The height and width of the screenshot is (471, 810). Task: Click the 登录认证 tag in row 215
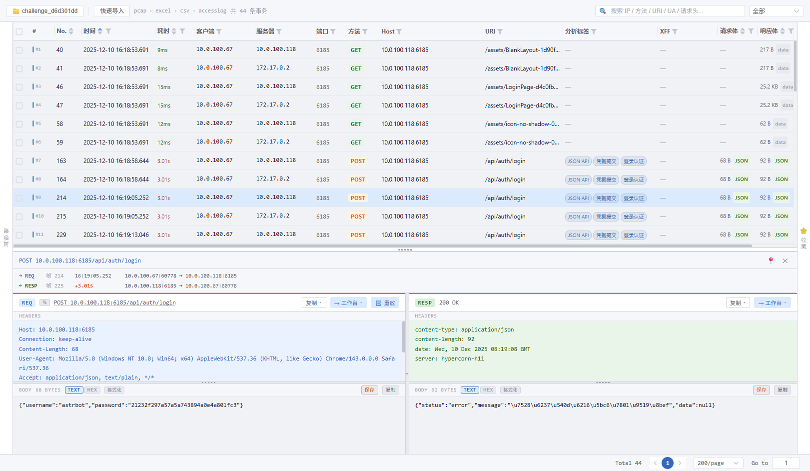tap(634, 216)
